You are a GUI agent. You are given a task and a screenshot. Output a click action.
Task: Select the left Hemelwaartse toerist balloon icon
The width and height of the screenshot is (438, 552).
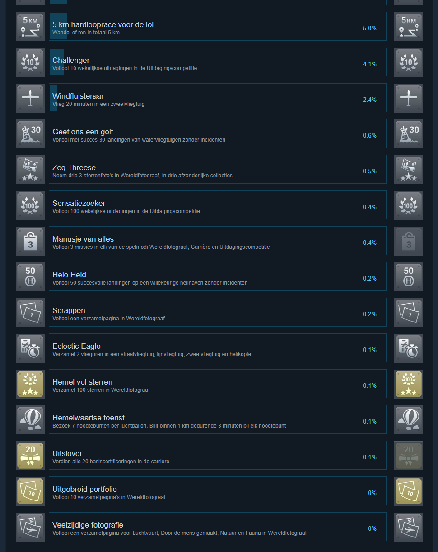tap(30, 420)
